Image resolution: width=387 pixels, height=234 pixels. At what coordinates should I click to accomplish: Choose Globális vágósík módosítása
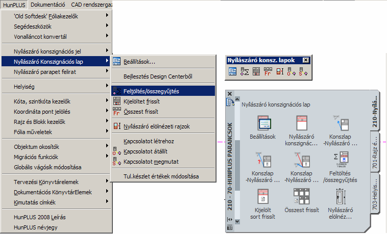tap(56, 167)
